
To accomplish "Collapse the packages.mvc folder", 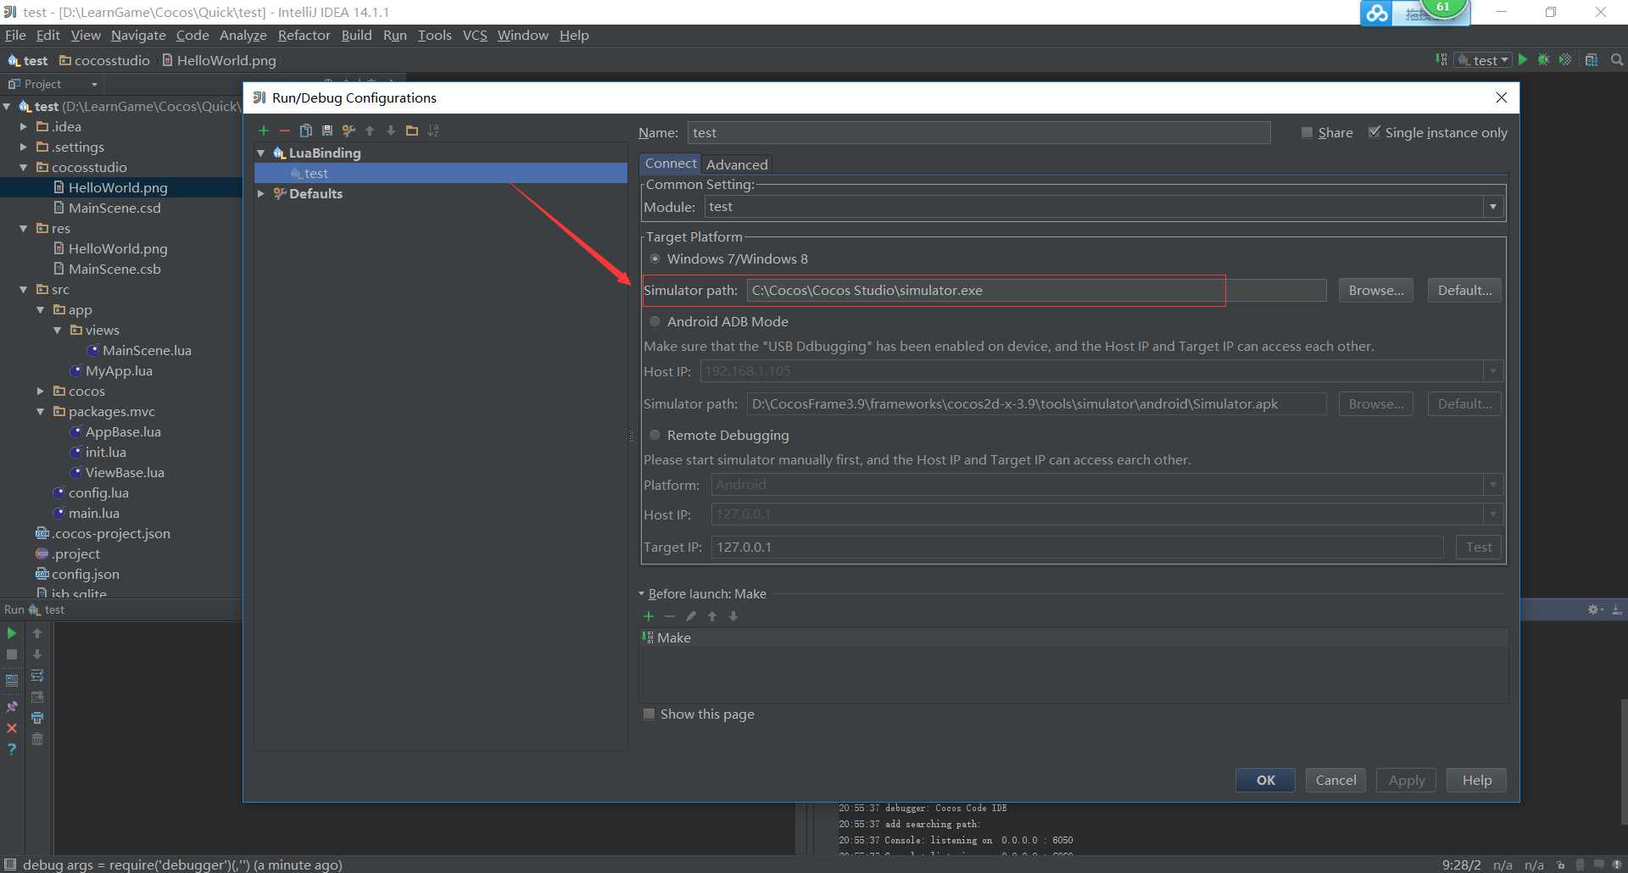I will 41,411.
